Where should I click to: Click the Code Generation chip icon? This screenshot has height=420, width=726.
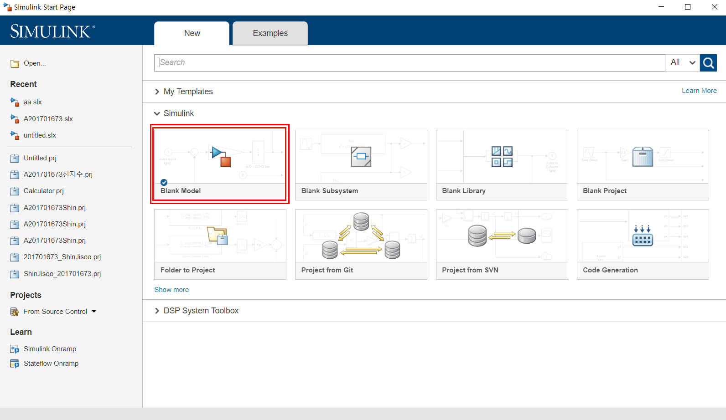643,236
